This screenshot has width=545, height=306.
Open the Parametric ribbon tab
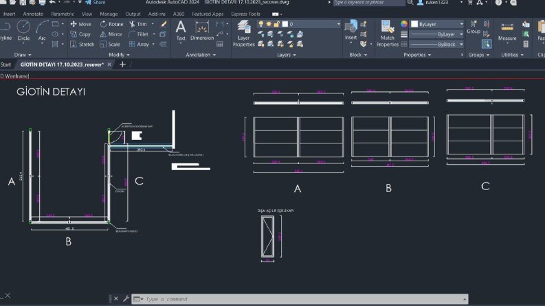click(63, 14)
